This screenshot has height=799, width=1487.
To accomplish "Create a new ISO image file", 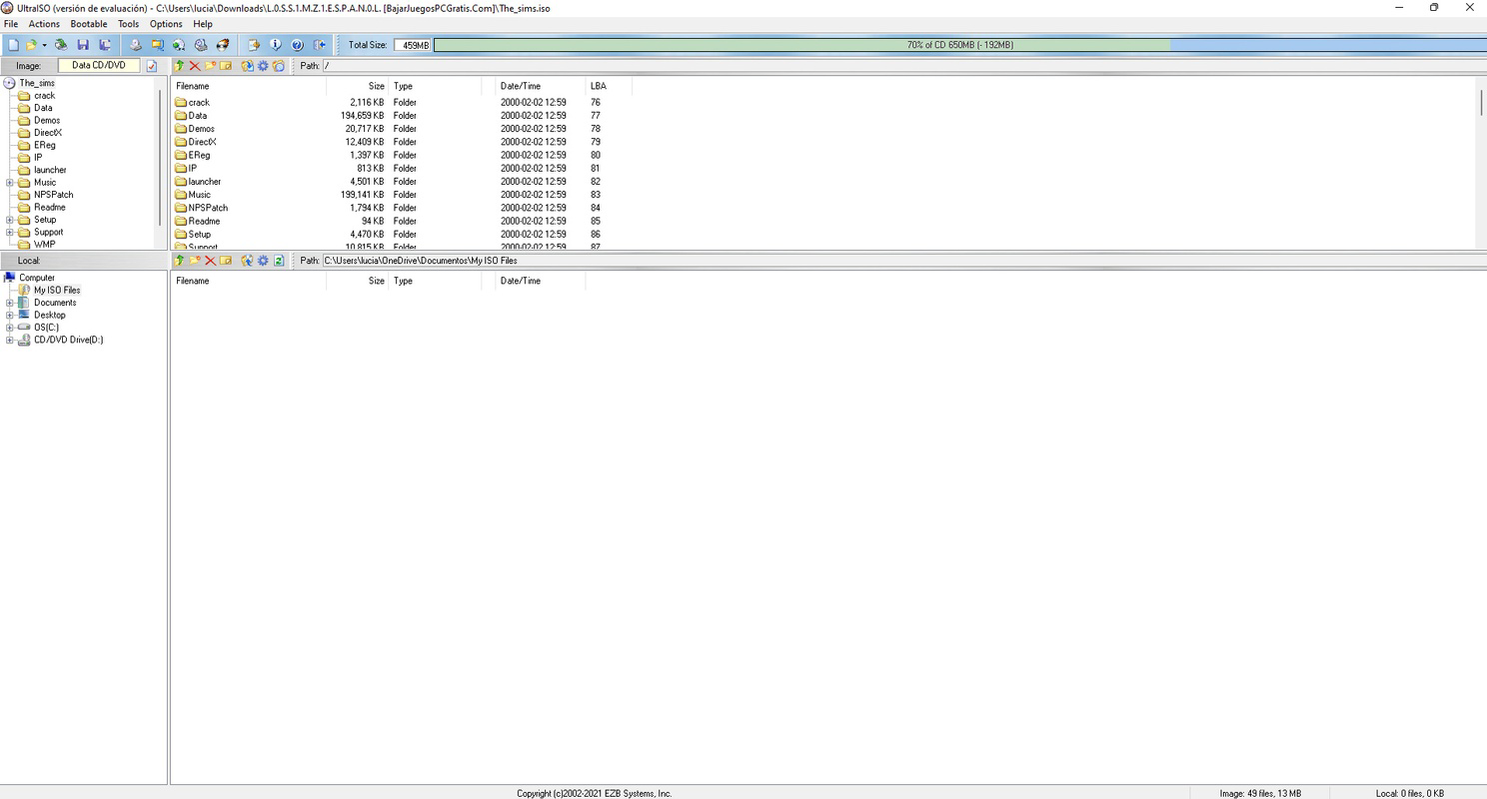I will (12, 44).
